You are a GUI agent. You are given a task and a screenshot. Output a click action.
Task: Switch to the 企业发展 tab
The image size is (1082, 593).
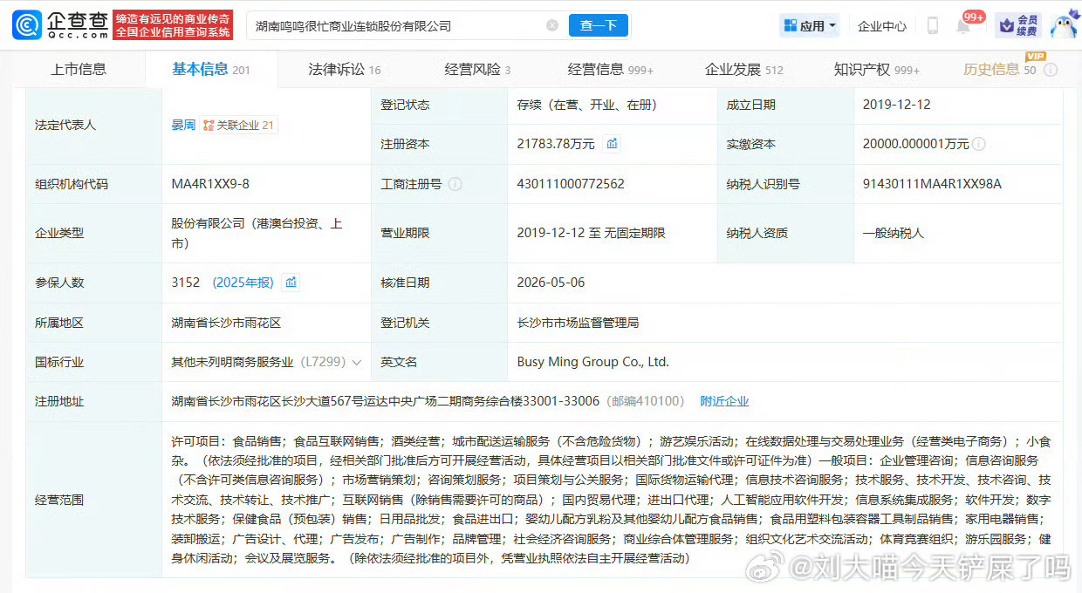(744, 70)
